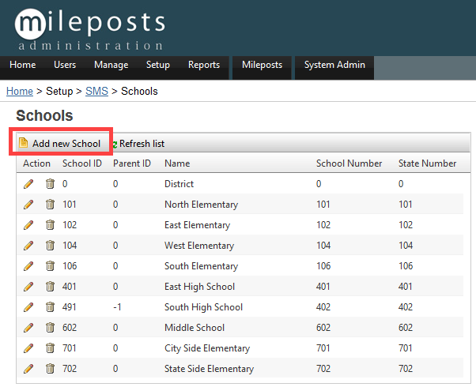Edit State Side Elementary using pencil icon

coord(28,369)
